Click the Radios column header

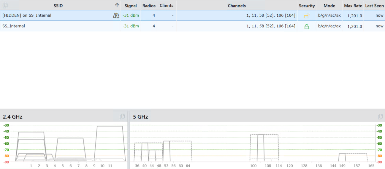click(149, 6)
